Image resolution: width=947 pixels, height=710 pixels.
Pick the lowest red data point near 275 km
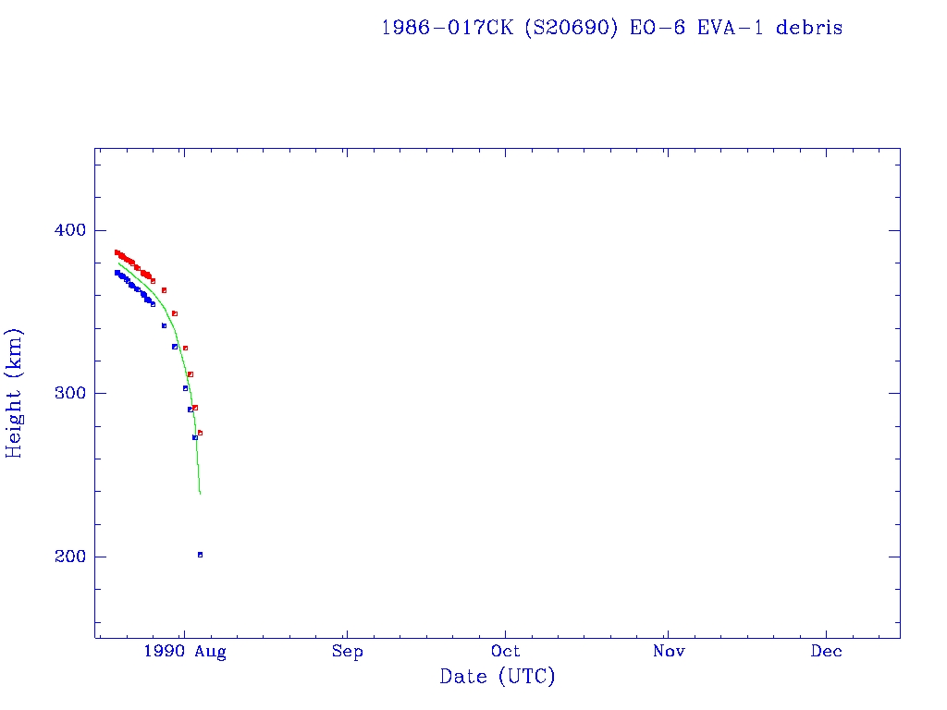[x=200, y=433]
